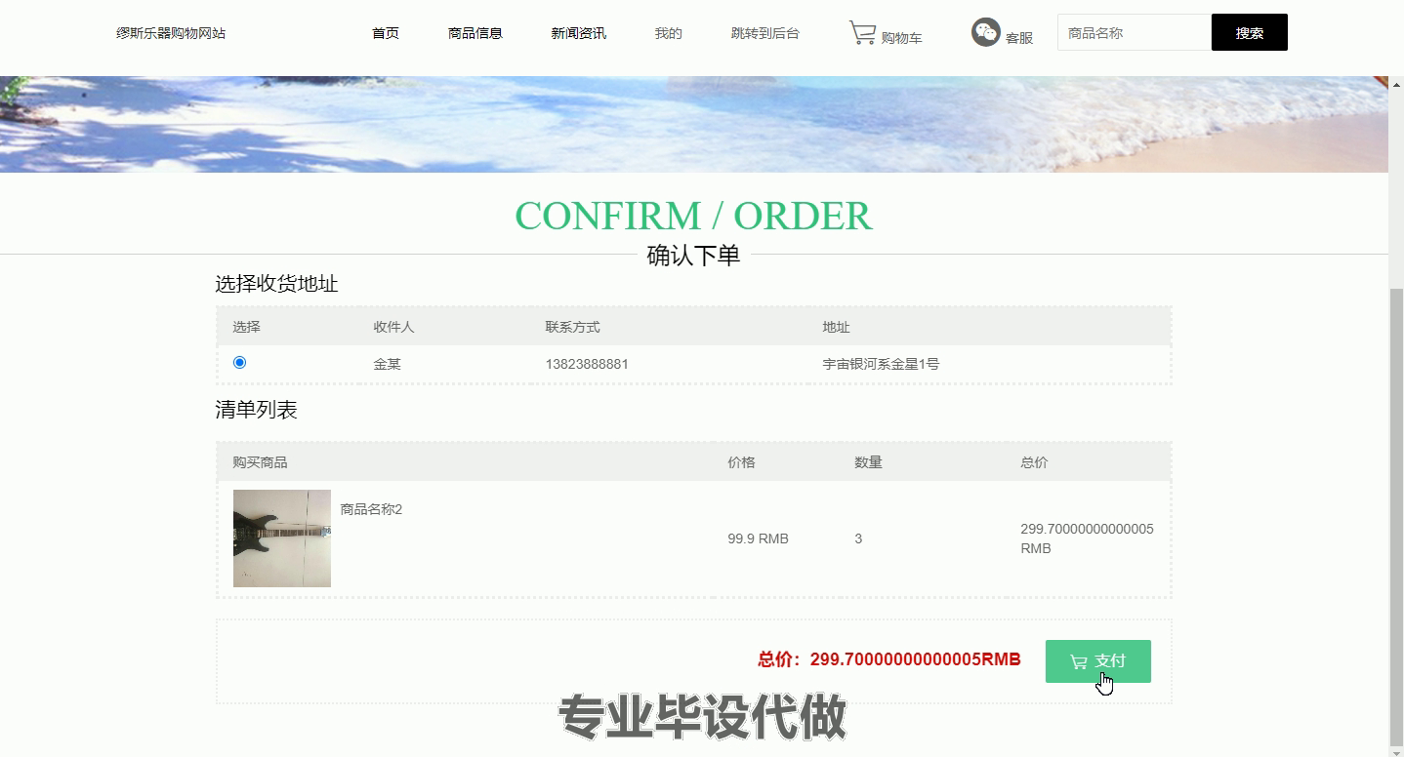
Task: Click the 购买商品 column header
Action: pyautogui.click(x=260, y=462)
